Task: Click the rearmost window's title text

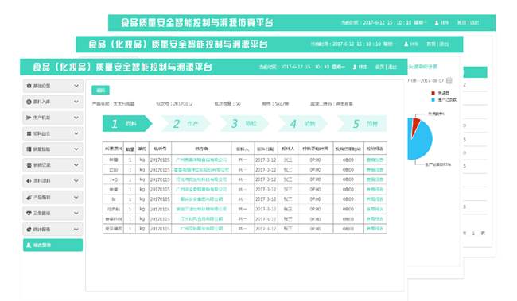Action: click(x=196, y=23)
